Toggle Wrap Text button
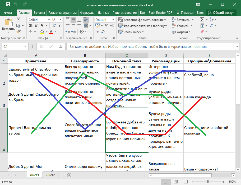The height and width of the screenshot is (185, 241). [x=86, y=20]
